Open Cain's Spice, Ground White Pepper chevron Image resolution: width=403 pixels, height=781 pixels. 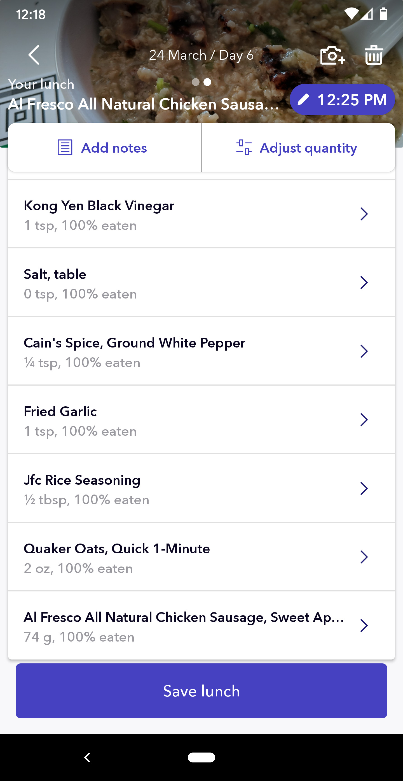tap(364, 351)
